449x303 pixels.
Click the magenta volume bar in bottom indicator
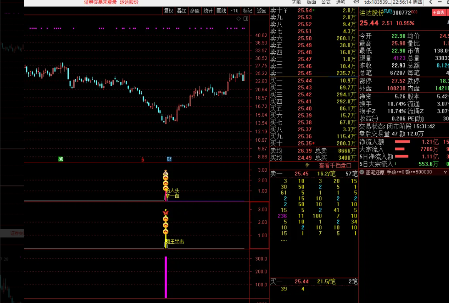[x=166, y=277]
